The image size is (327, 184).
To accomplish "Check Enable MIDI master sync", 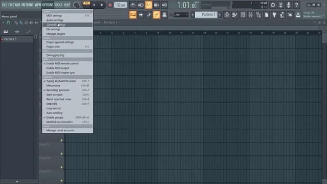I will (x=67, y=73).
